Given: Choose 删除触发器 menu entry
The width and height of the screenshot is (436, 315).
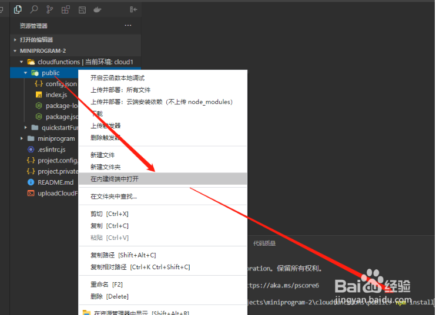Looking at the screenshot, I should pyautogui.click(x=163, y=138).
